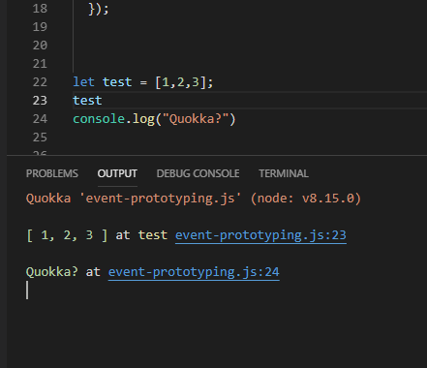Click the "Quokka?" string literal
The image size is (427, 368).
[x=196, y=119]
